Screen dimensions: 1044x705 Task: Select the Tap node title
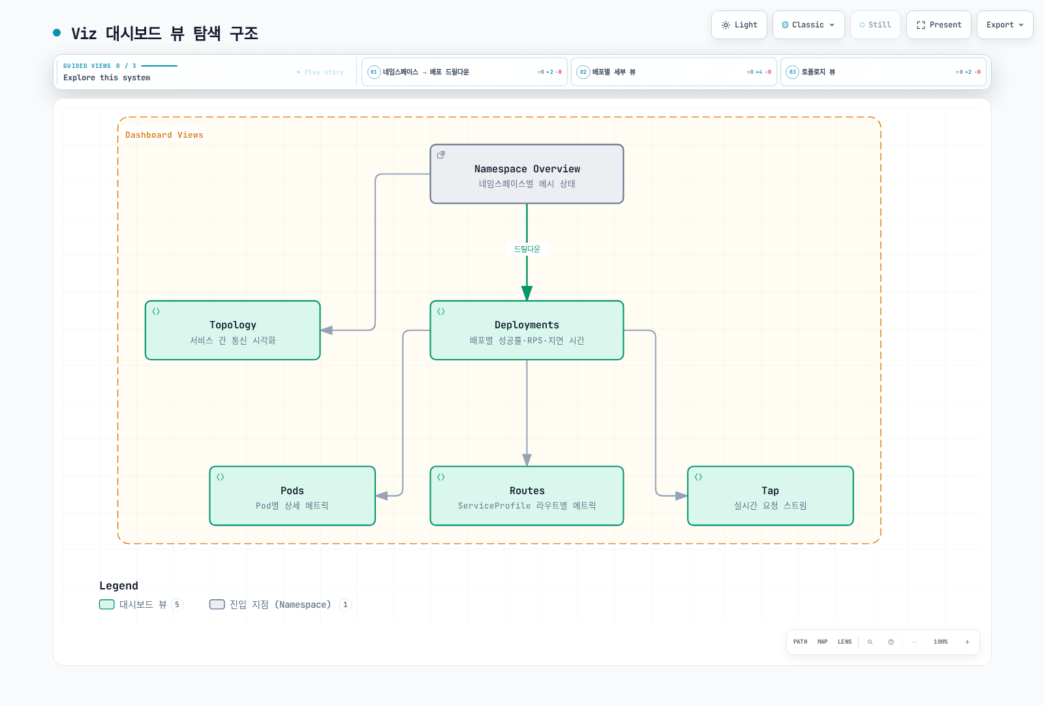click(x=771, y=491)
